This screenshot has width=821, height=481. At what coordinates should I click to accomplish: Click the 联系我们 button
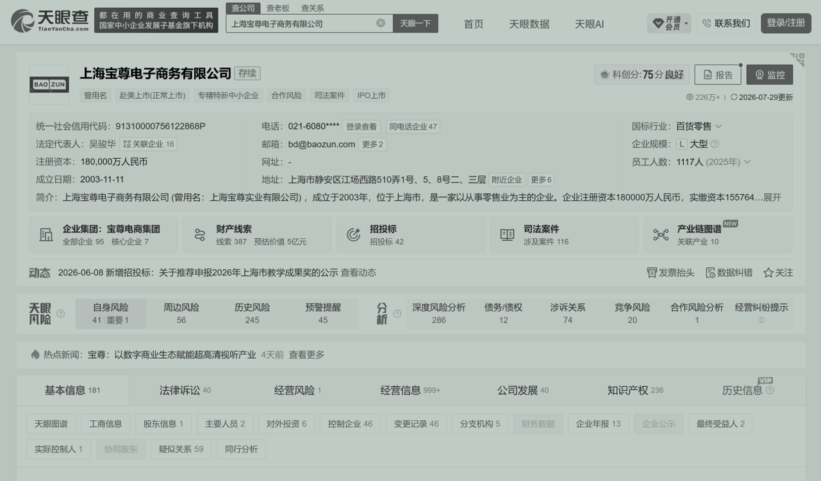pos(726,23)
